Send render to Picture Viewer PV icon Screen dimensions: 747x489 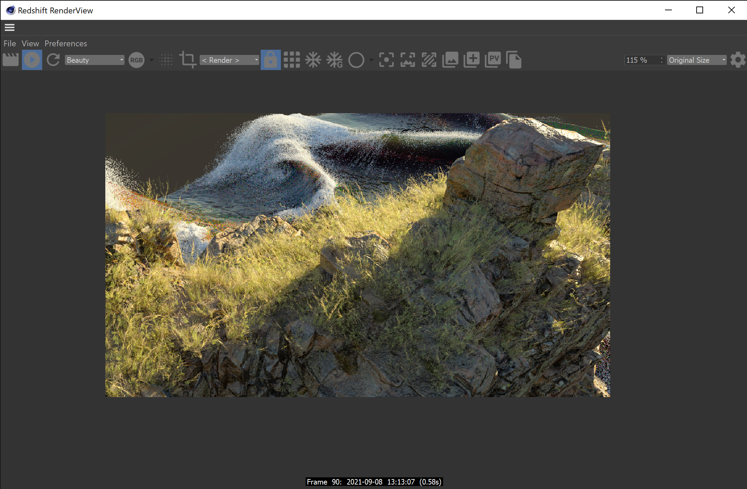pos(493,60)
